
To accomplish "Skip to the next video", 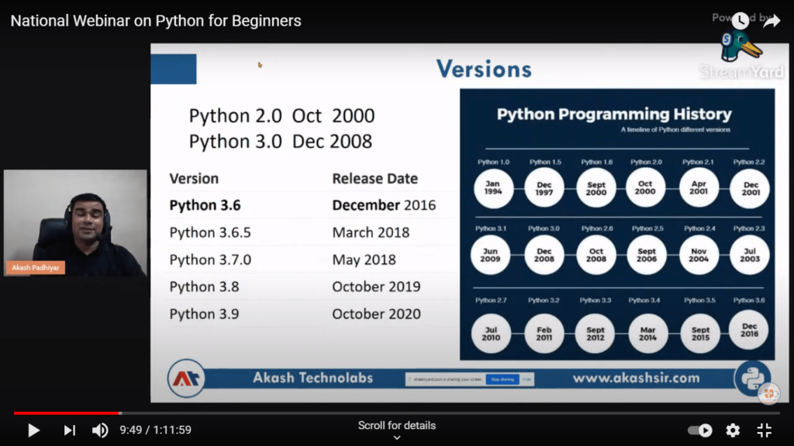I will click(69, 431).
